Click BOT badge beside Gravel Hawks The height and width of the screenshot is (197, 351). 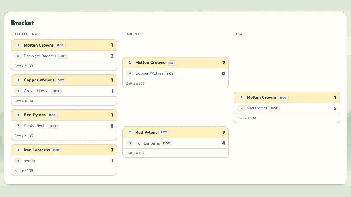coord(56,91)
